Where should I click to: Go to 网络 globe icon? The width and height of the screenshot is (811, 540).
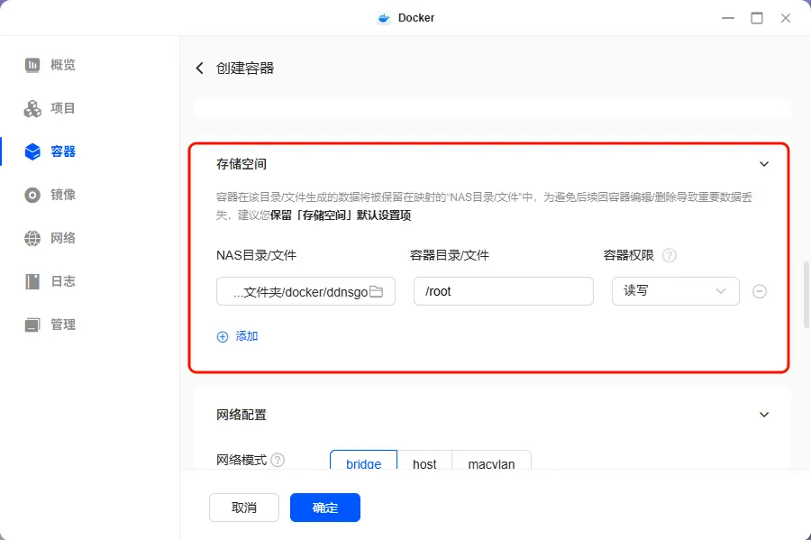tap(32, 238)
